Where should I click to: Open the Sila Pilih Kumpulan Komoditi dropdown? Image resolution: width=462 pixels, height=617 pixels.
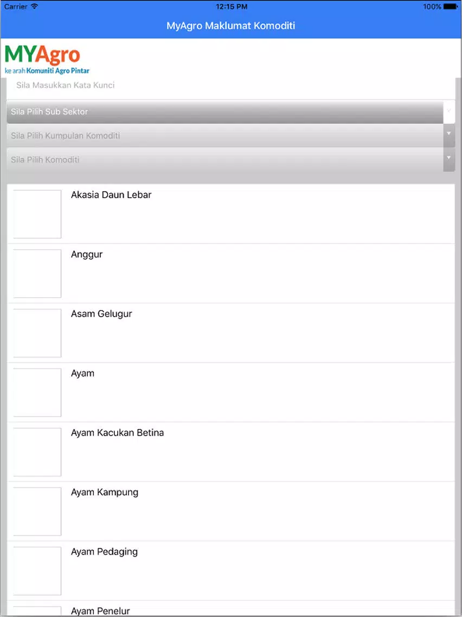(224, 136)
